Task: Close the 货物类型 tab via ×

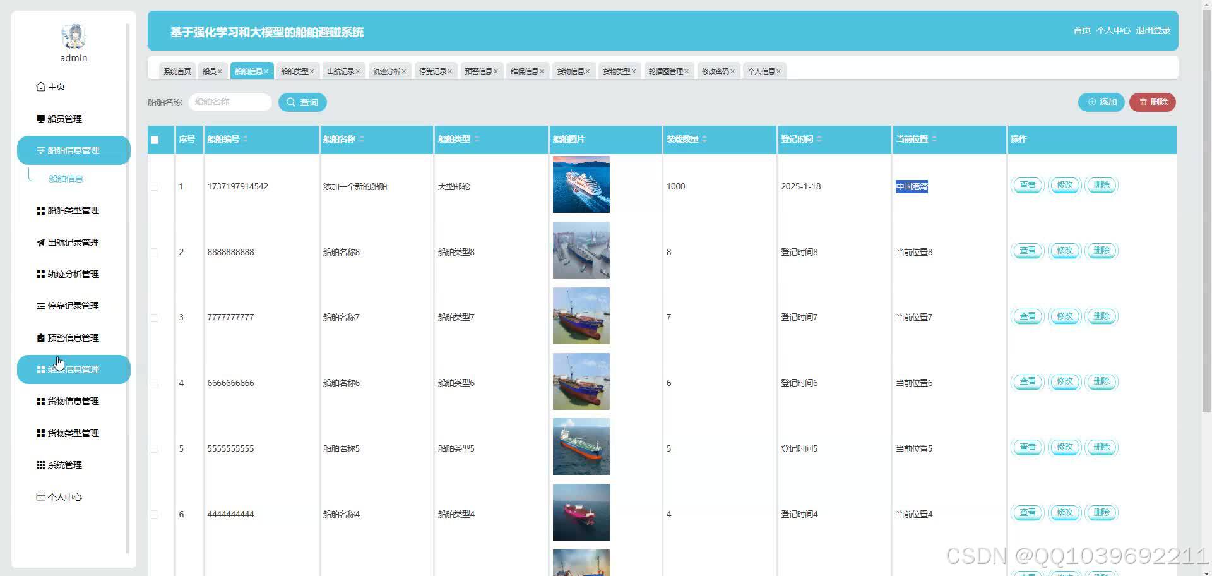Action: tap(634, 71)
